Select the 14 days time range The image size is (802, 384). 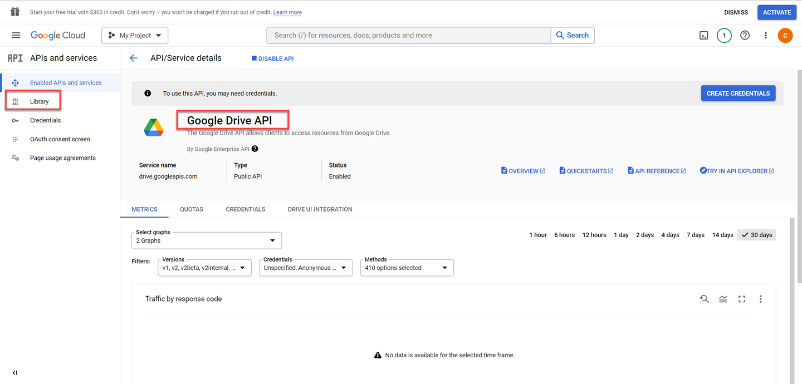coord(723,235)
